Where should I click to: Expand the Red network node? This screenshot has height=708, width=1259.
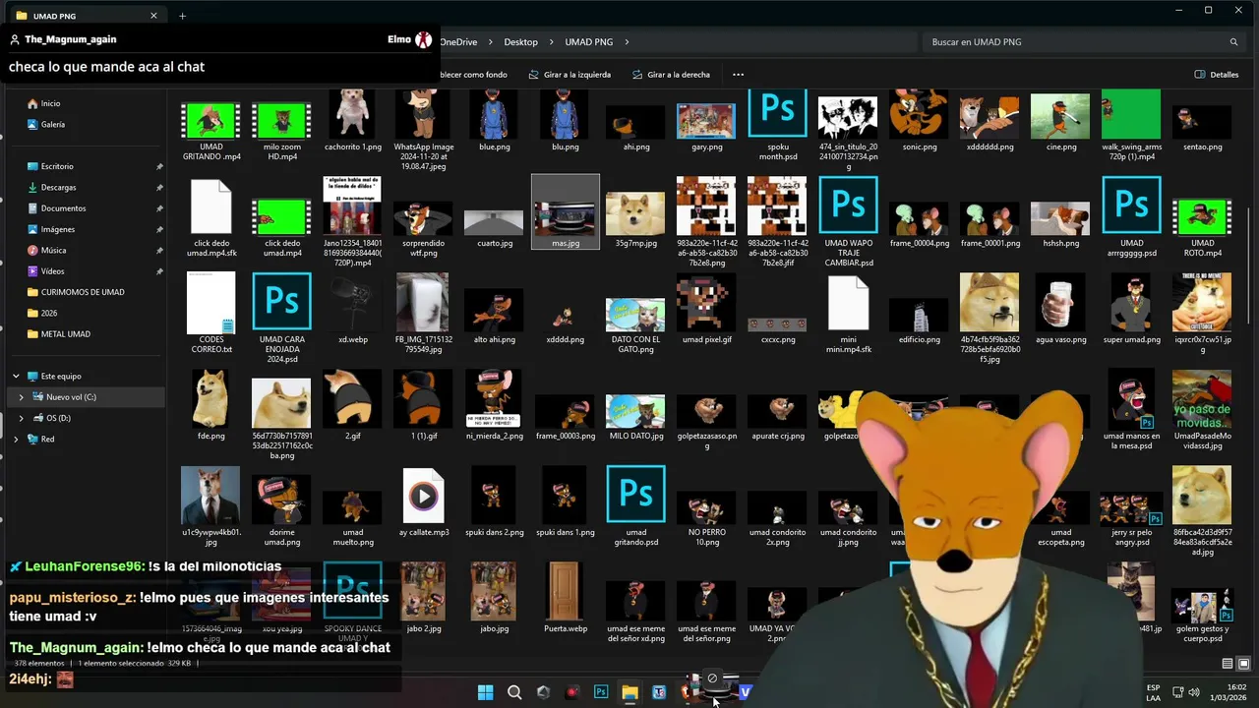tap(16, 440)
